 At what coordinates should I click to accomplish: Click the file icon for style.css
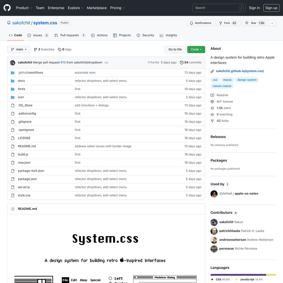13,196
